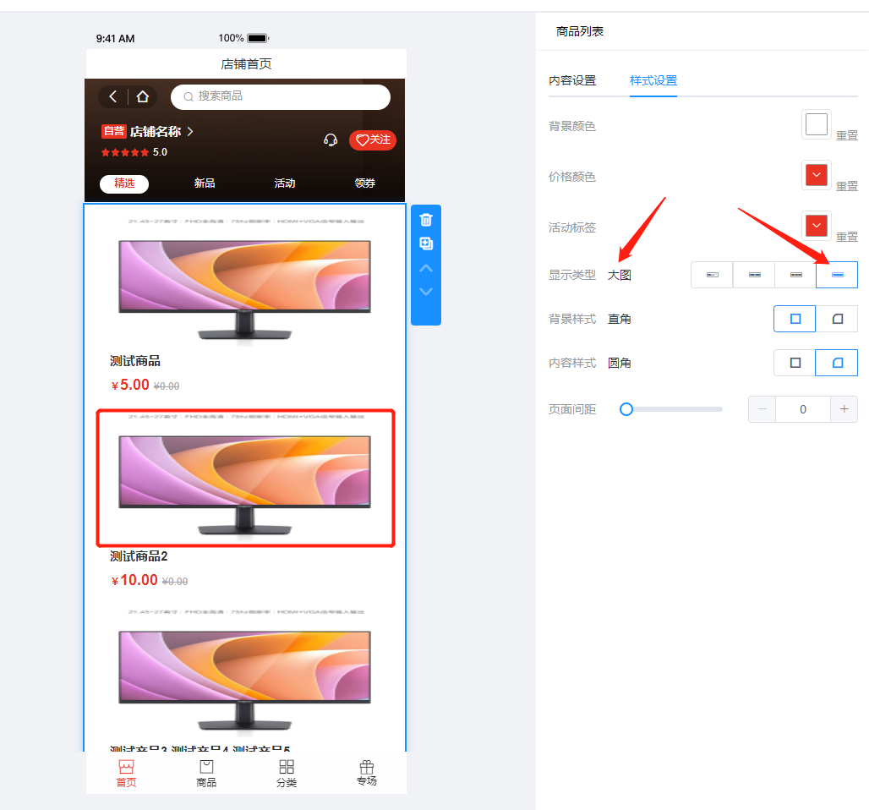This screenshot has width=869, height=810.
Task: Reset the 活动标签 color setting
Action: [x=846, y=237]
